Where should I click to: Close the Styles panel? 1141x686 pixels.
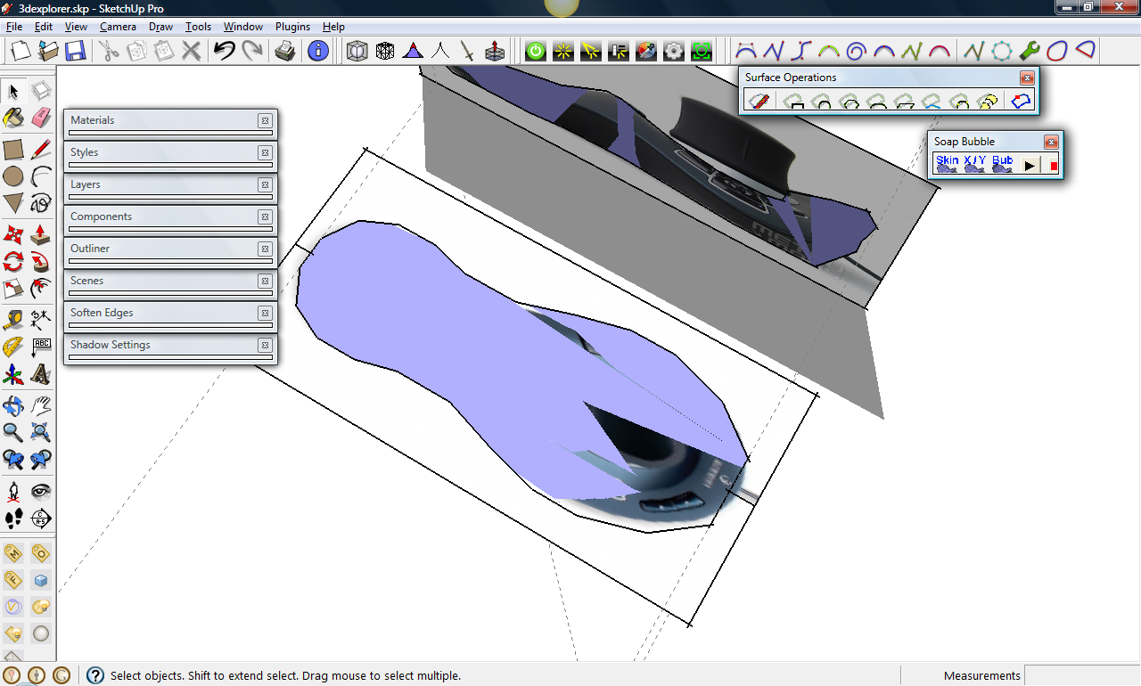pos(265,152)
